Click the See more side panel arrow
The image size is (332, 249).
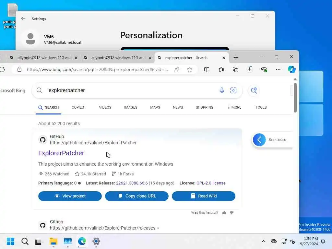pyautogui.click(x=259, y=140)
